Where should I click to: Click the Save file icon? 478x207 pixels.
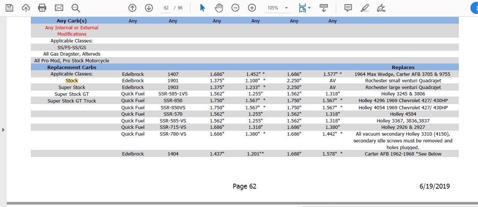tap(9, 8)
